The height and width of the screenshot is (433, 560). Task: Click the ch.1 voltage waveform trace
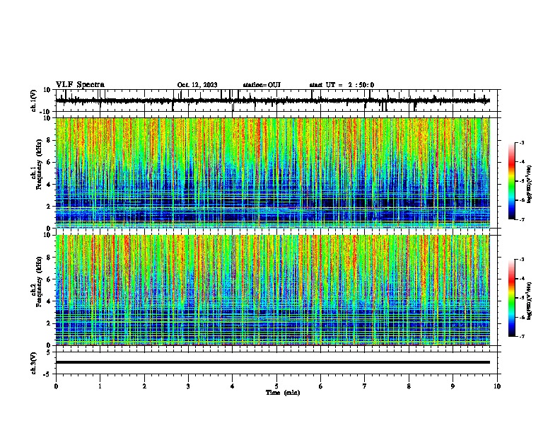click(272, 100)
